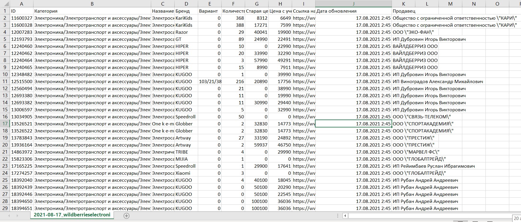Select column G header
This screenshot has width=521, height=222.
[x=257, y=4]
